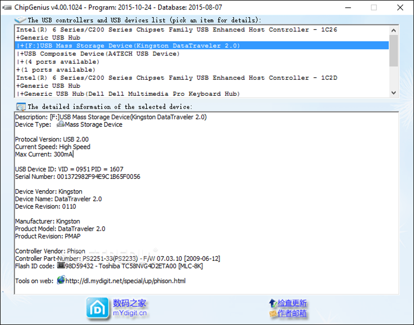
Task: Click the device list scroll down arrow
Action: click(393, 93)
